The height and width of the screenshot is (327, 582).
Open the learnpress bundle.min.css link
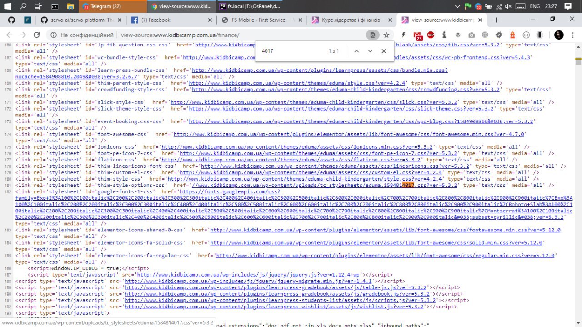(320, 70)
